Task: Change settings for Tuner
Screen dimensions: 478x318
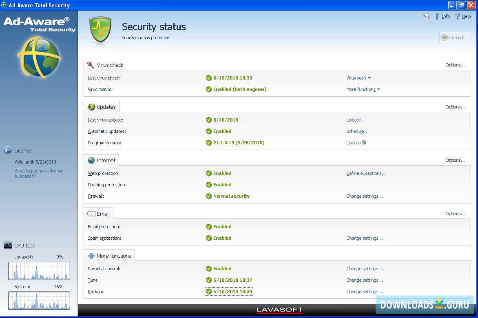Action: click(365, 280)
